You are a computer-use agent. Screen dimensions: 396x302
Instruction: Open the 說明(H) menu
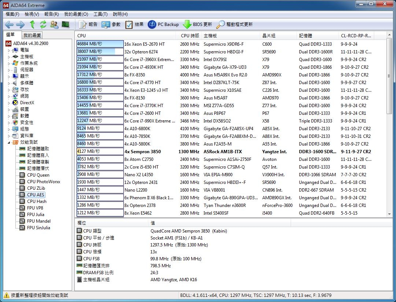pyautogui.click(x=120, y=14)
